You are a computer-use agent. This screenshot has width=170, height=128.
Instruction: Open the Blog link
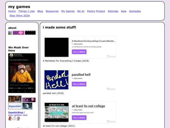[x=40, y=11]
